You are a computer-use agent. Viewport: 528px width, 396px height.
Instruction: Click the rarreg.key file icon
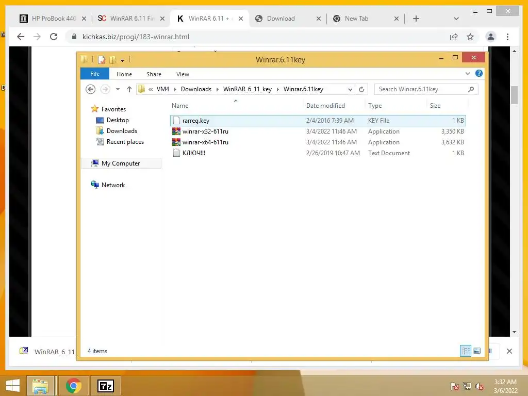(x=176, y=121)
